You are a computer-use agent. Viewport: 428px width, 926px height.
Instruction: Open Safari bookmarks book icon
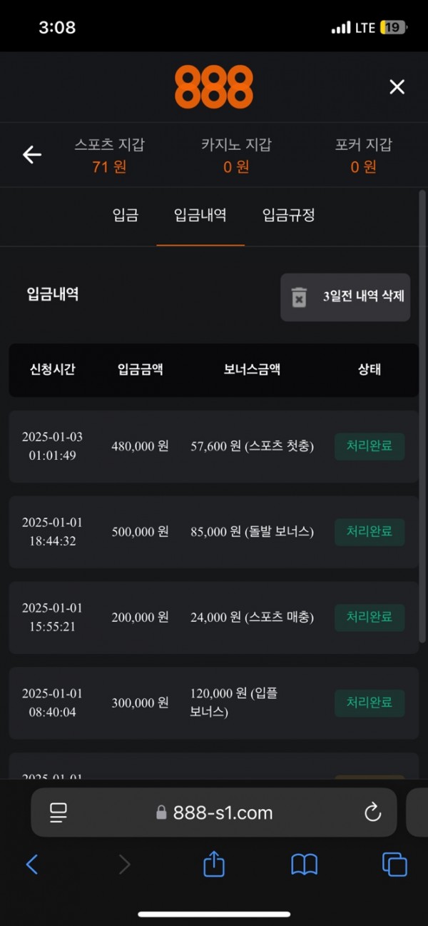[305, 865]
